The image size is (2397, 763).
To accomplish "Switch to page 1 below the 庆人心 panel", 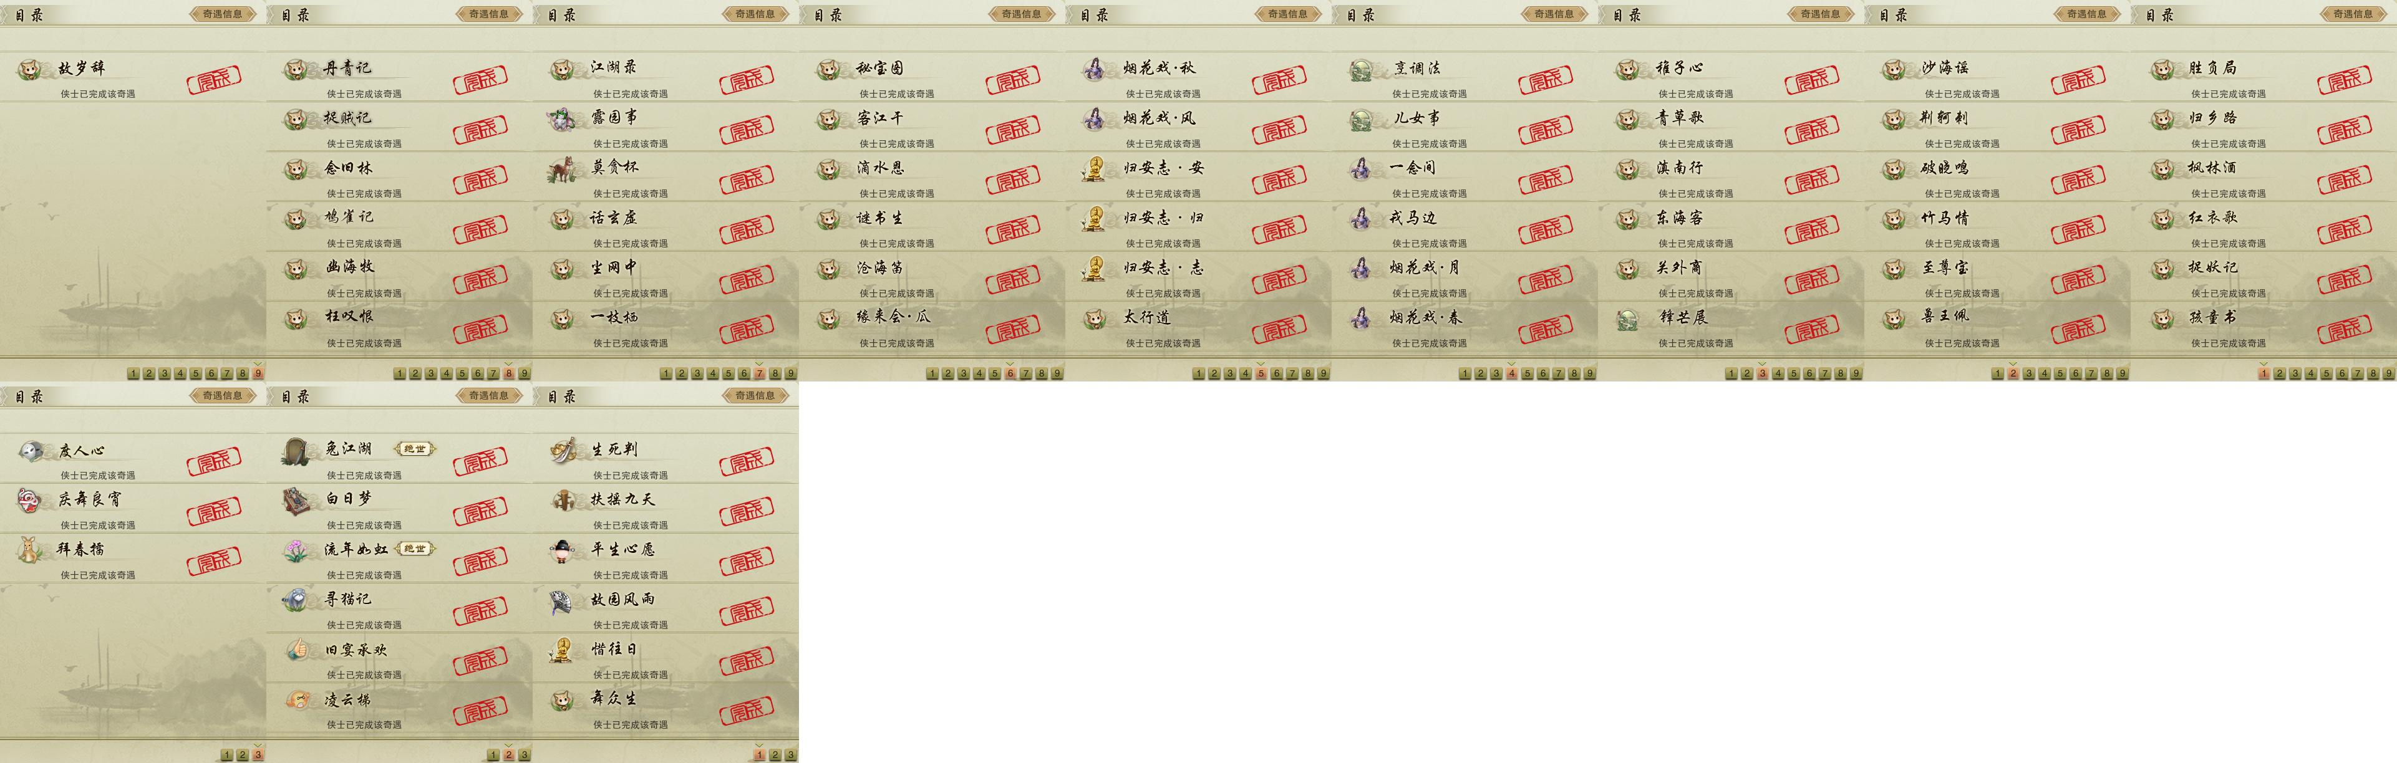I will tap(227, 756).
